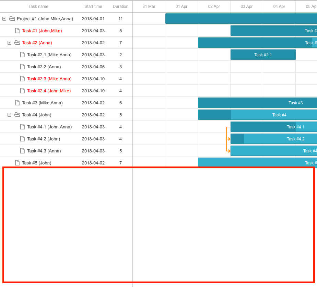Collapse the Task #4 subtree

(x=9, y=115)
